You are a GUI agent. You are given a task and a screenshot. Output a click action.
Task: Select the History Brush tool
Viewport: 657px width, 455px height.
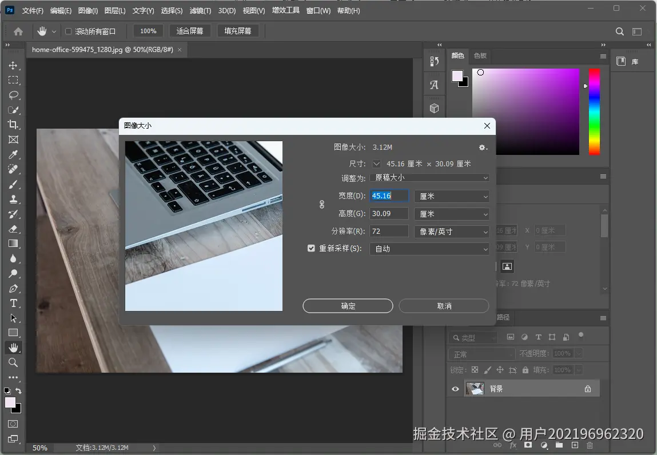(13, 214)
